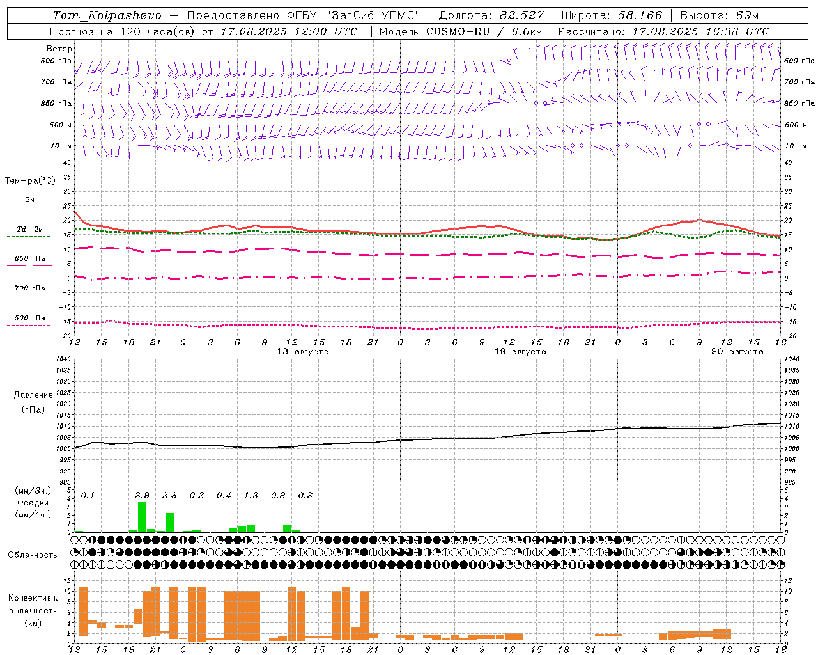
Task: Click the '19 августа' date label
Action: 520,352
